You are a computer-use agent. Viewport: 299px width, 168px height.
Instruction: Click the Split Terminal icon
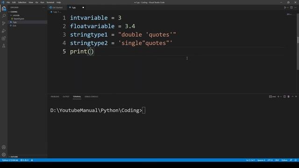coord(285,97)
